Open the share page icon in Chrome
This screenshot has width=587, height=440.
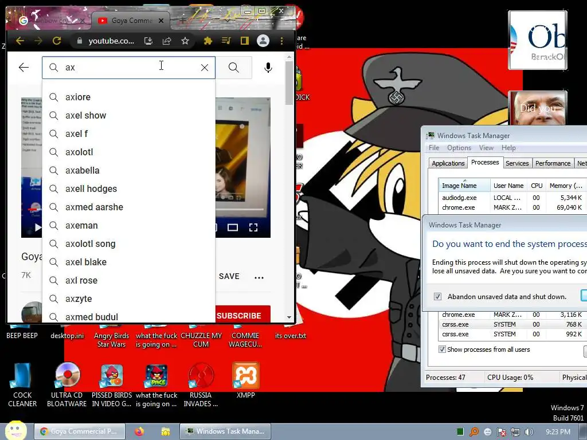167,41
